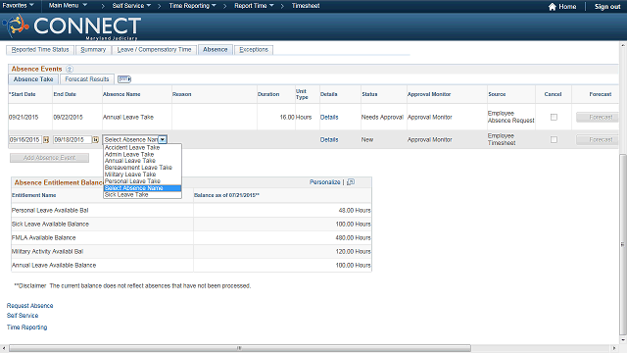
Task: Click the End Date input field
Action: tap(72, 139)
